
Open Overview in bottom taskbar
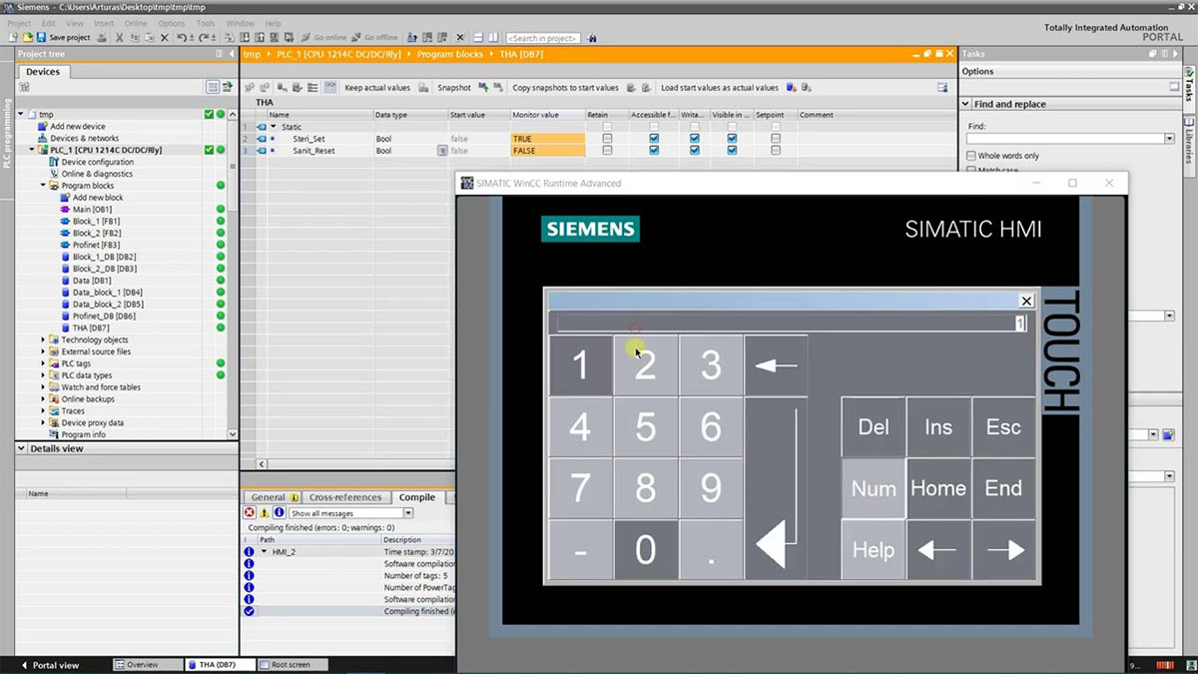pos(147,665)
